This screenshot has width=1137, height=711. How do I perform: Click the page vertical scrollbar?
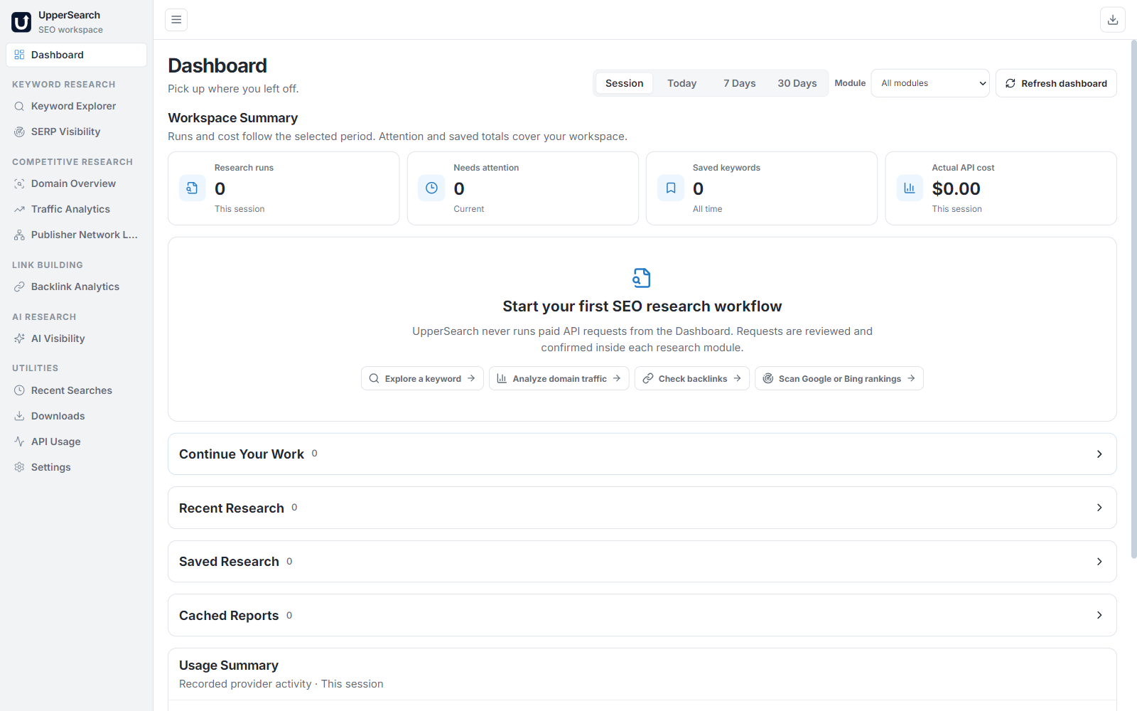point(1133,299)
